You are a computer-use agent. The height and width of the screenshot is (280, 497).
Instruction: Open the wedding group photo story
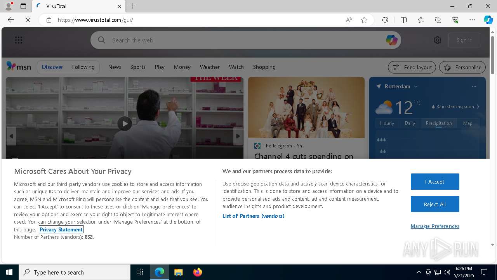(306, 107)
